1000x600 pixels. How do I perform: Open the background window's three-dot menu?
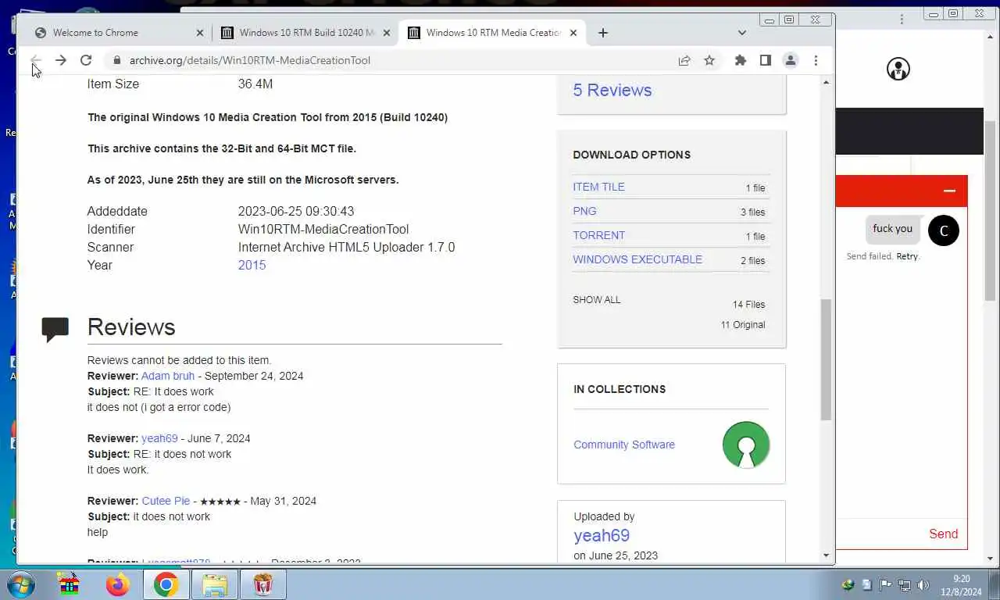click(902, 19)
